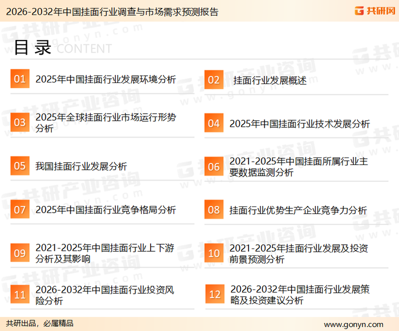Open chapter 2021-2025年挂面行业发展及投资前景预测分析
This screenshot has width=399, height=331.
pyautogui.click(x=299, y=254)
